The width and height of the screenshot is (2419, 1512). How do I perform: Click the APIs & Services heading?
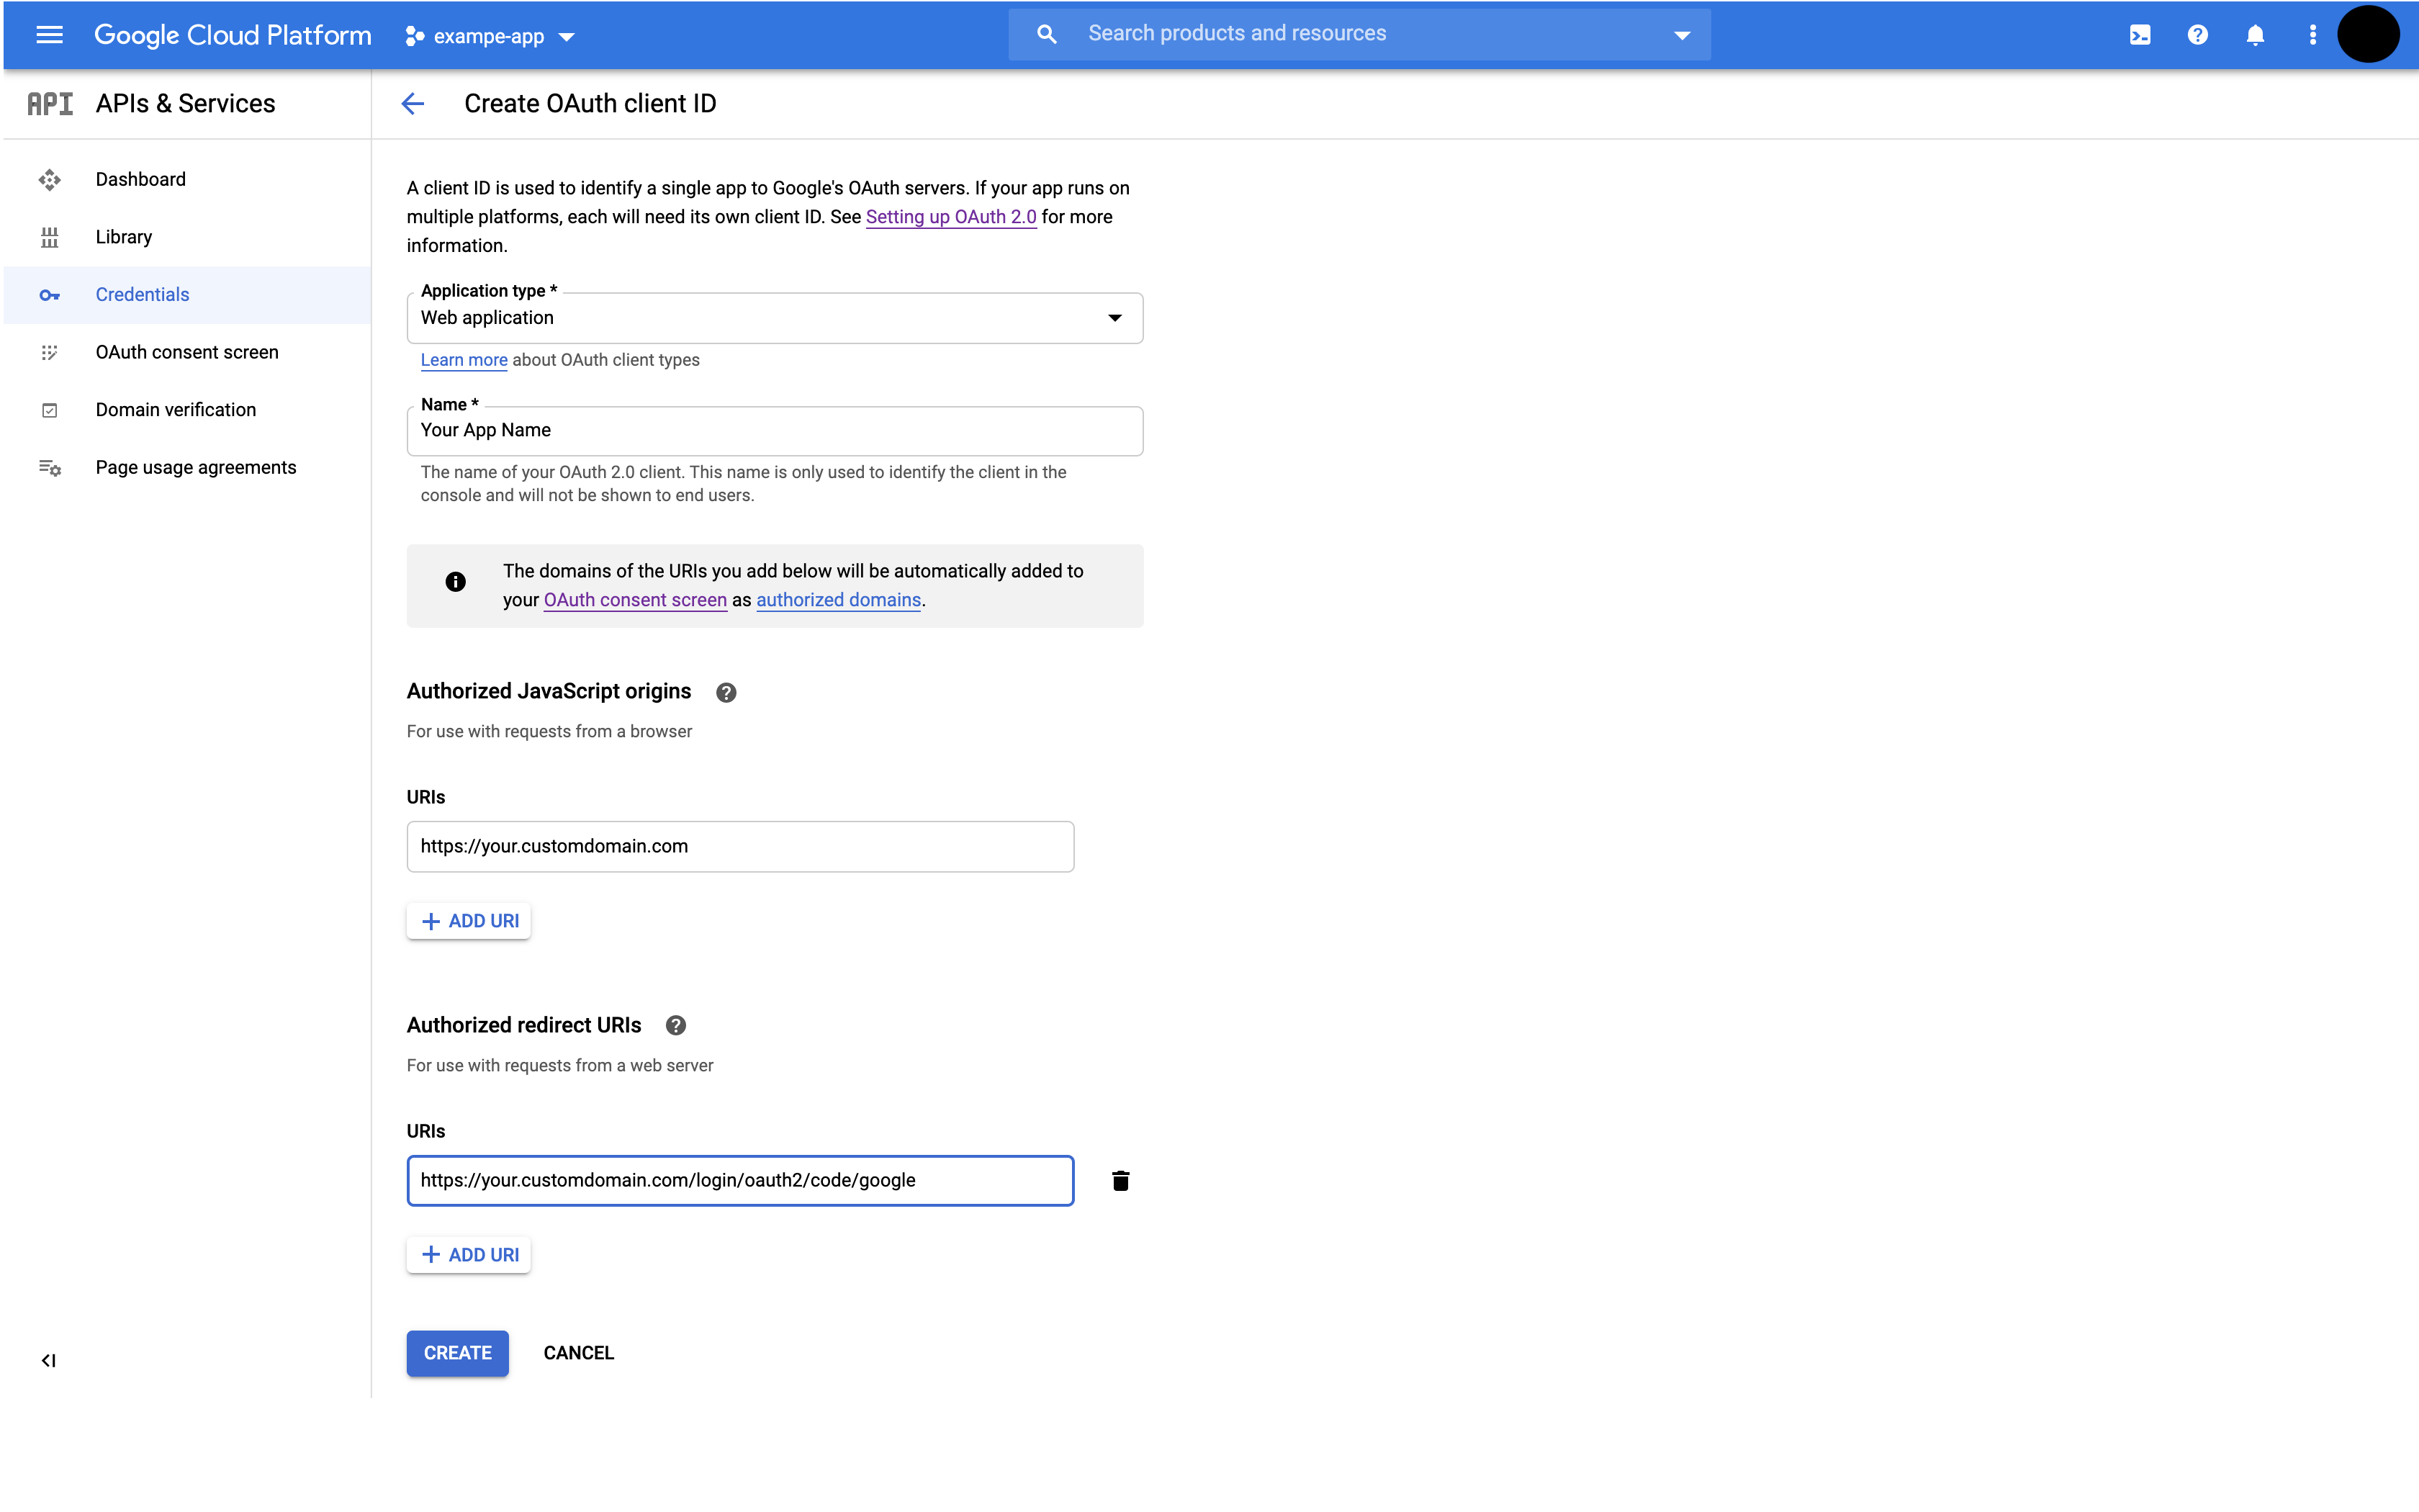tap(186, 104)
